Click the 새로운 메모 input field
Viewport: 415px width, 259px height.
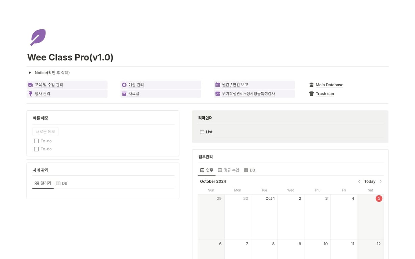46,132
